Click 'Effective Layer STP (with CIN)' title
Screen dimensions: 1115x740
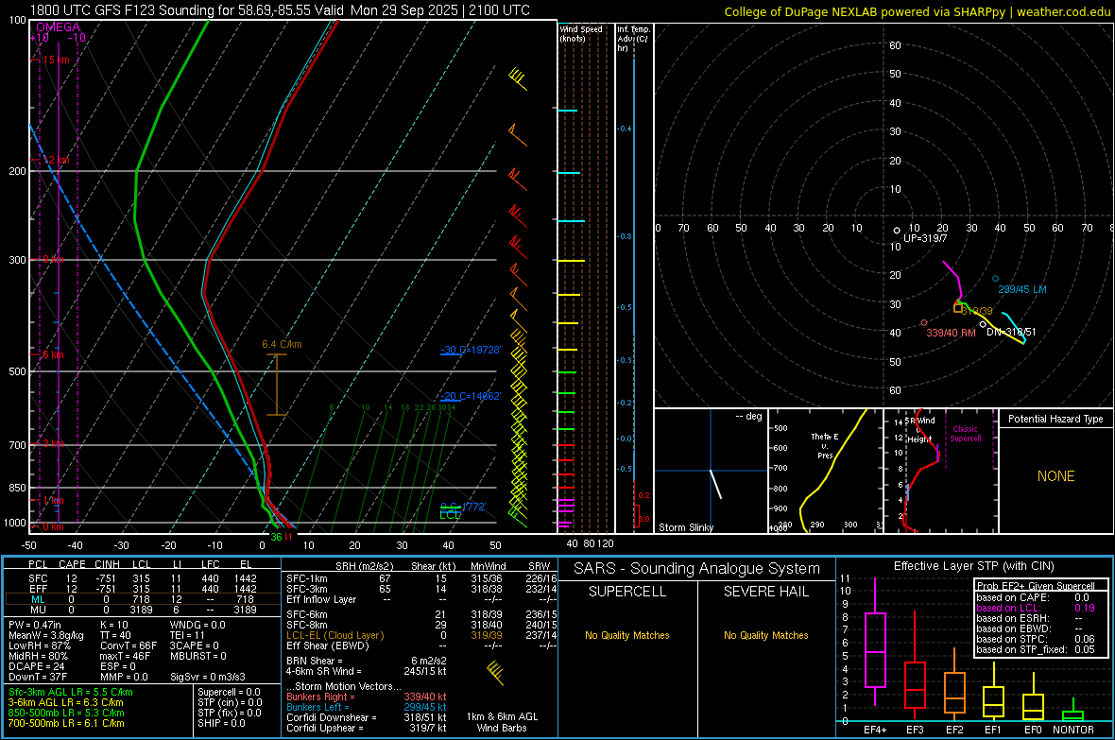[973, 566]
